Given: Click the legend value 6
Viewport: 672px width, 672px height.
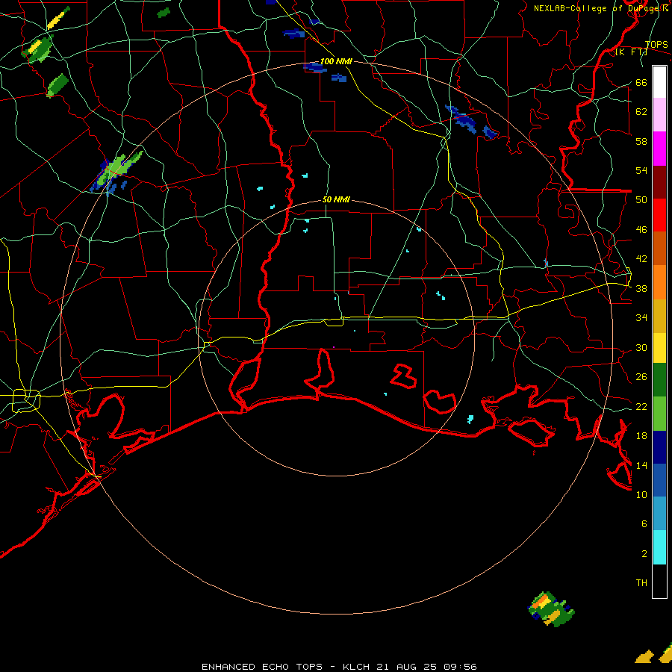Looking at the screenshot, I should pos(644,524).
